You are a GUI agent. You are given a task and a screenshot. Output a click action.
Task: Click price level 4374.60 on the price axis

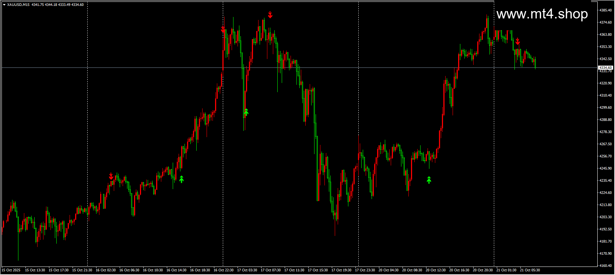click(606, 22)
